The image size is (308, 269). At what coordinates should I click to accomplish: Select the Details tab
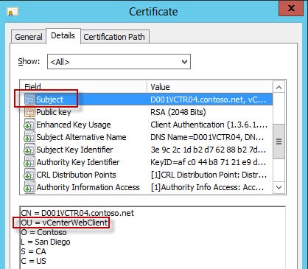click(63, 35)
